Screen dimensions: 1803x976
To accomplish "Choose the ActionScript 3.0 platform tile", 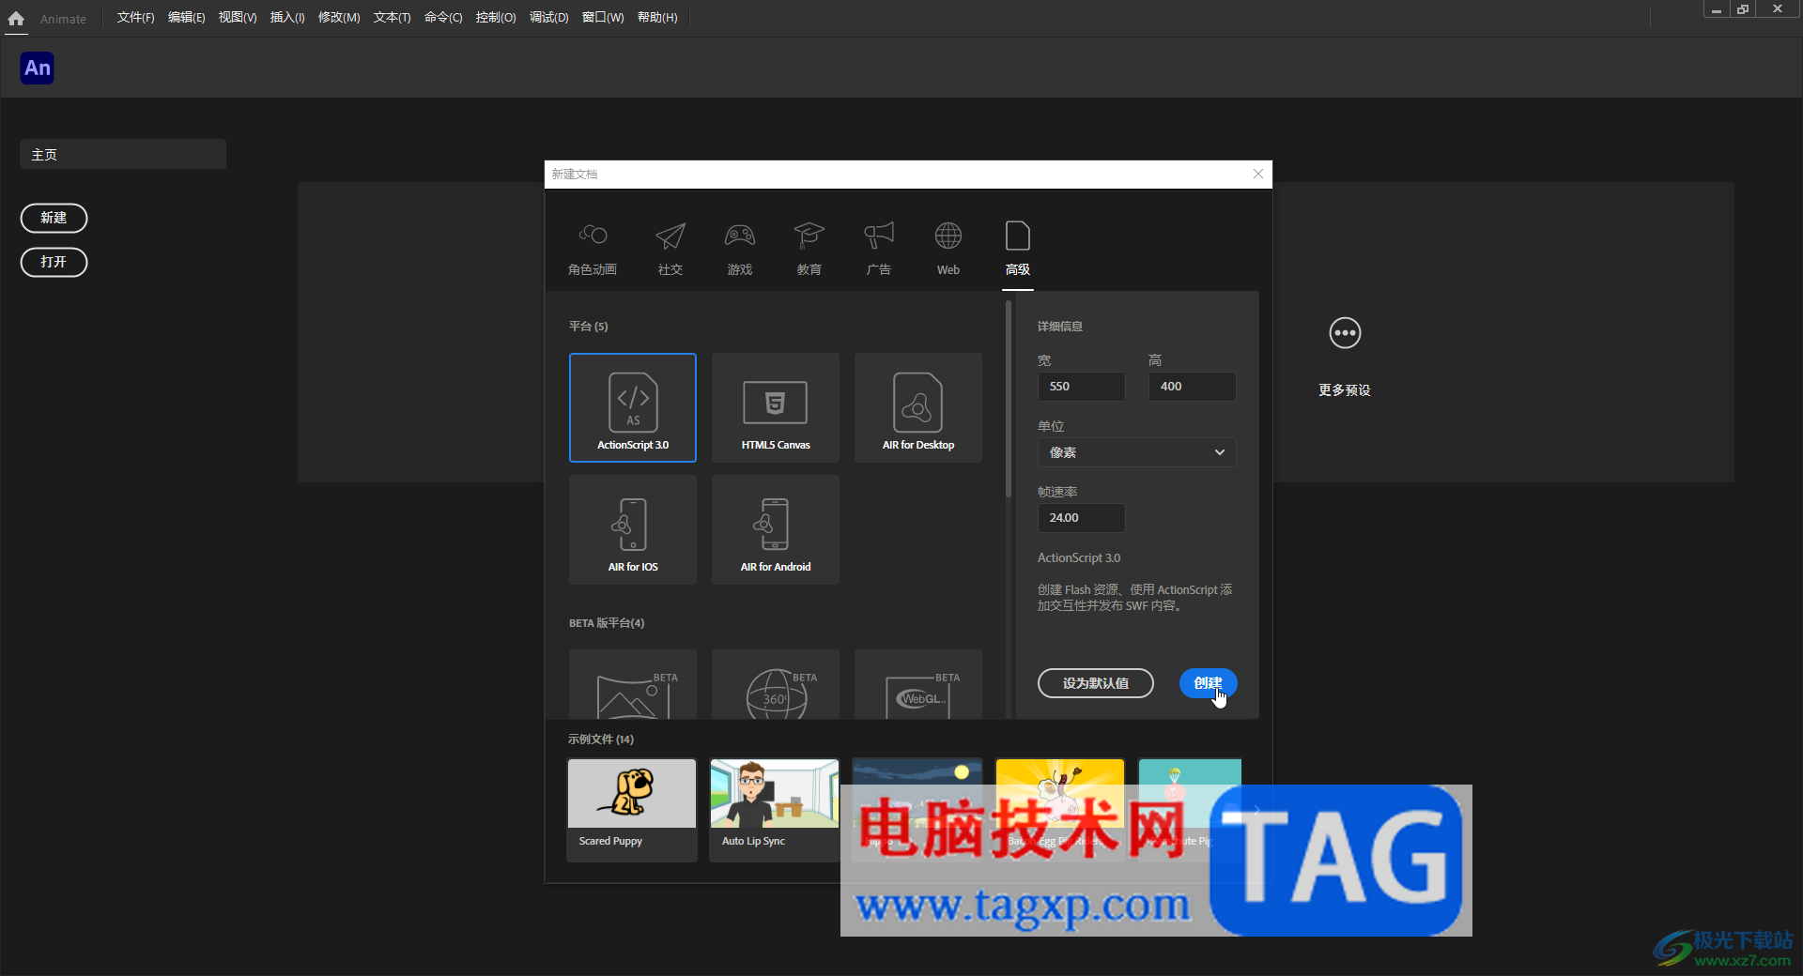I will (x=633, y=407).
